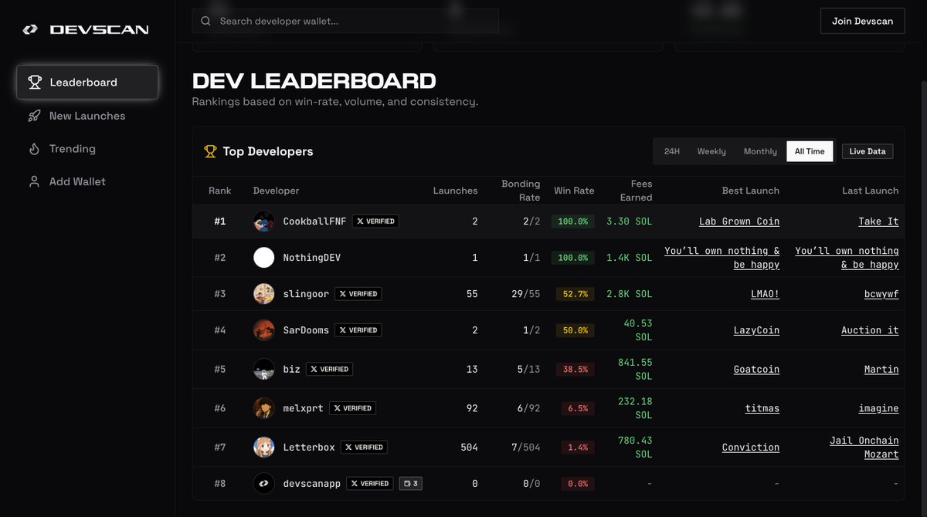Image resolution: width=927 pixels, height=517 pixels.
Task: Open the bcwywf last launch link
Action: 881,294
